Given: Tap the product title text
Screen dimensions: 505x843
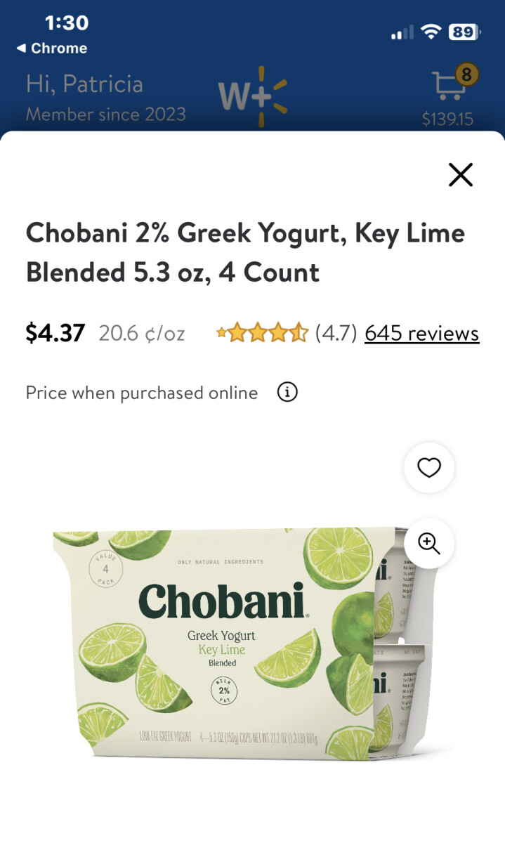Looking at the screenshot, I should tap(245, 252).
